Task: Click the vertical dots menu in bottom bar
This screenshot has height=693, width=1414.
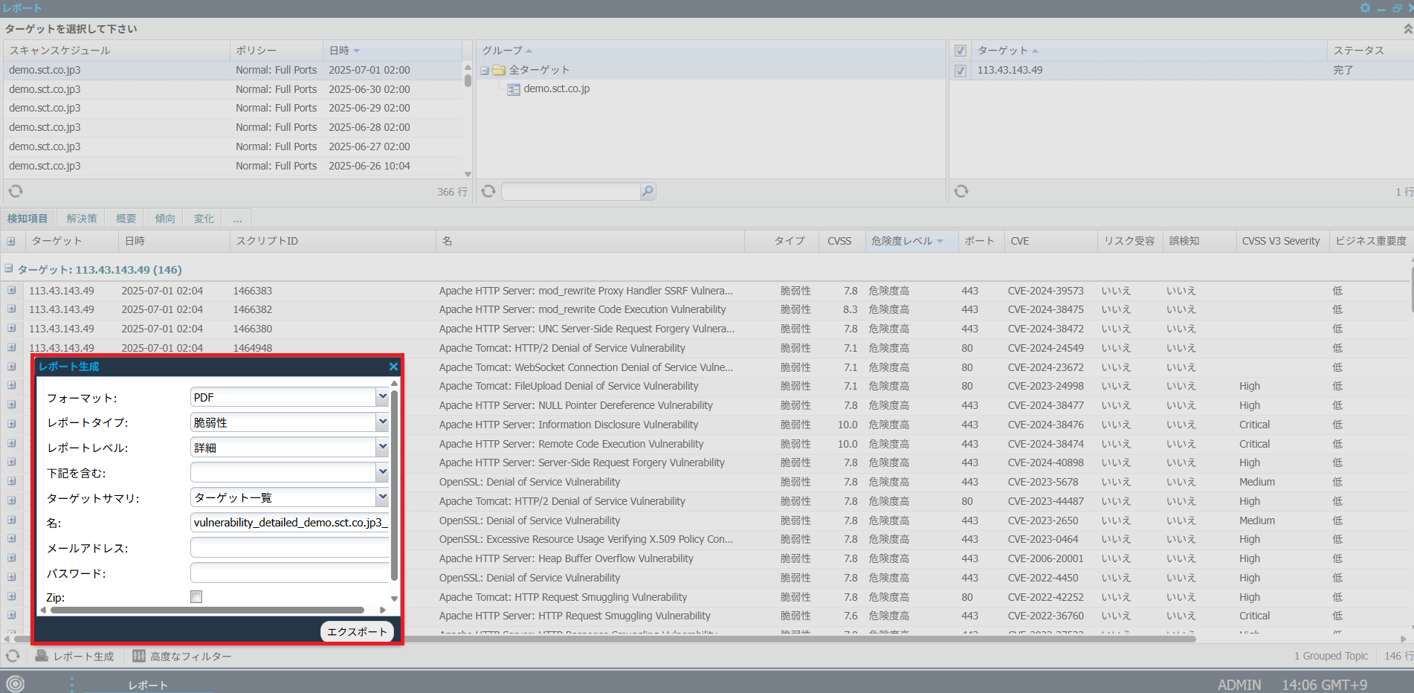Action: pyautogui.click(x=72, y=684)
